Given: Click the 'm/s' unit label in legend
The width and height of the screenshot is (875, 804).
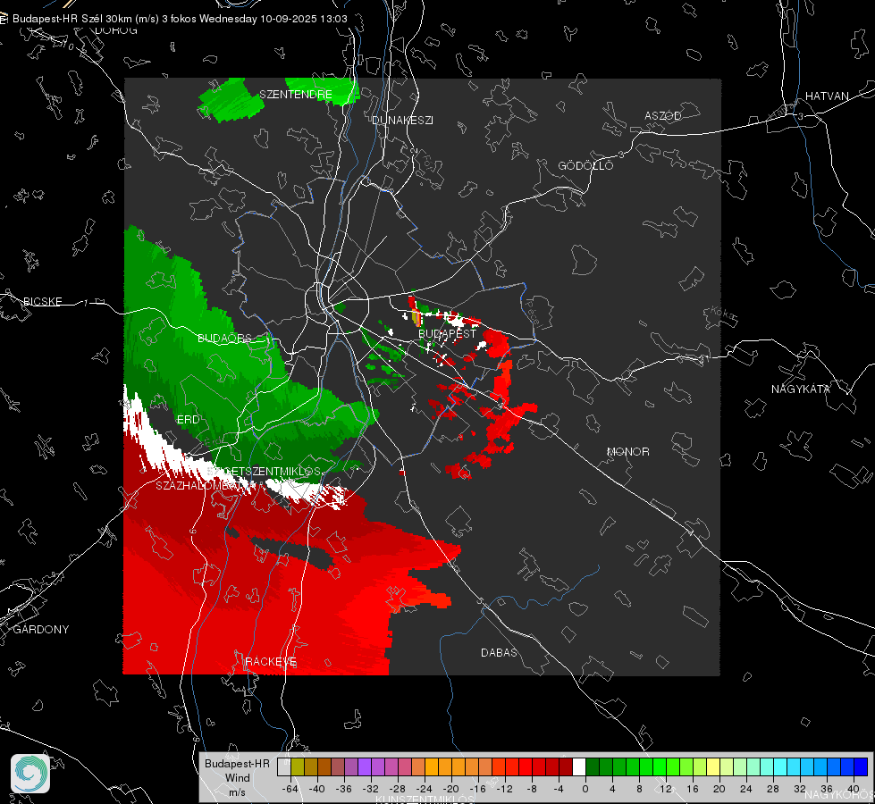Looking at the screenshot, I should 237,792.
